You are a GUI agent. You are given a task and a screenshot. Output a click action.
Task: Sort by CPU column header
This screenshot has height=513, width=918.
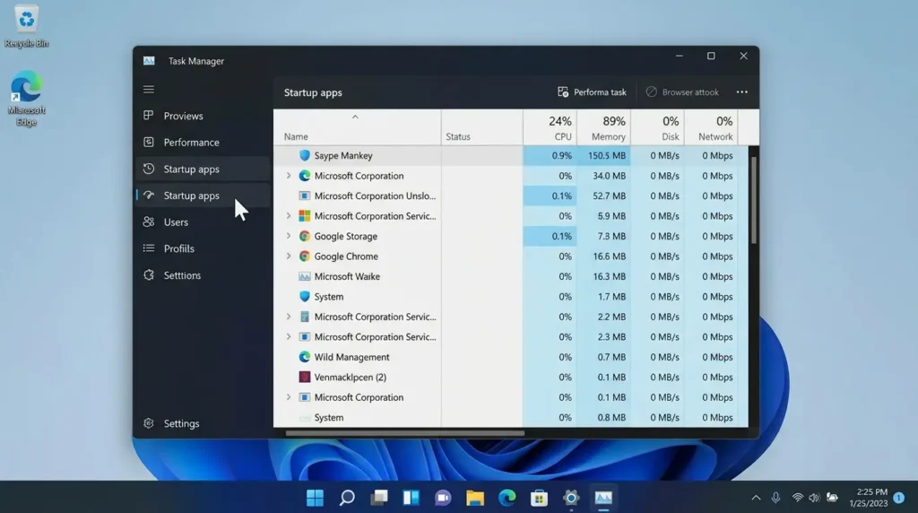point(550,127)
